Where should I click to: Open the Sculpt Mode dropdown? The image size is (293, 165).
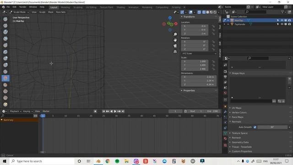pos(19,12)
